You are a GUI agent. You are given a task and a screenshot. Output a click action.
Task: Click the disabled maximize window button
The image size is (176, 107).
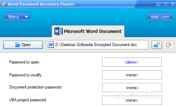pos(166,4)
